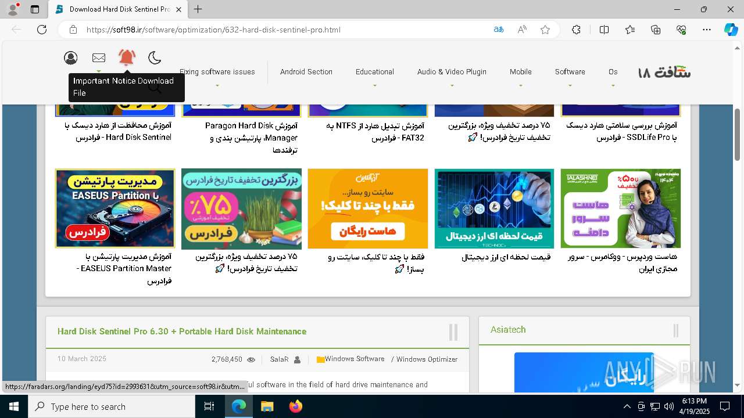The width and height of the screenshot is (744, 418).
Task: Open the Favorites list icon
Action: pyautogui.click(x=630, y=30)
